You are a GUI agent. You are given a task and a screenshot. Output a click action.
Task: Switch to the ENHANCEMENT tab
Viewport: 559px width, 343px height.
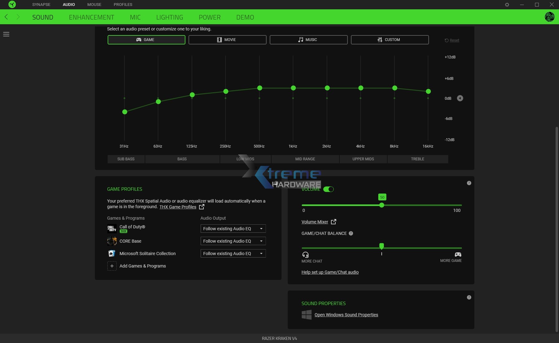(x=91, y=17)
